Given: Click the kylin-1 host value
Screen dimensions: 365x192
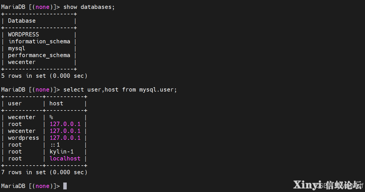Looking at the screenshot, I should [62, 152].
